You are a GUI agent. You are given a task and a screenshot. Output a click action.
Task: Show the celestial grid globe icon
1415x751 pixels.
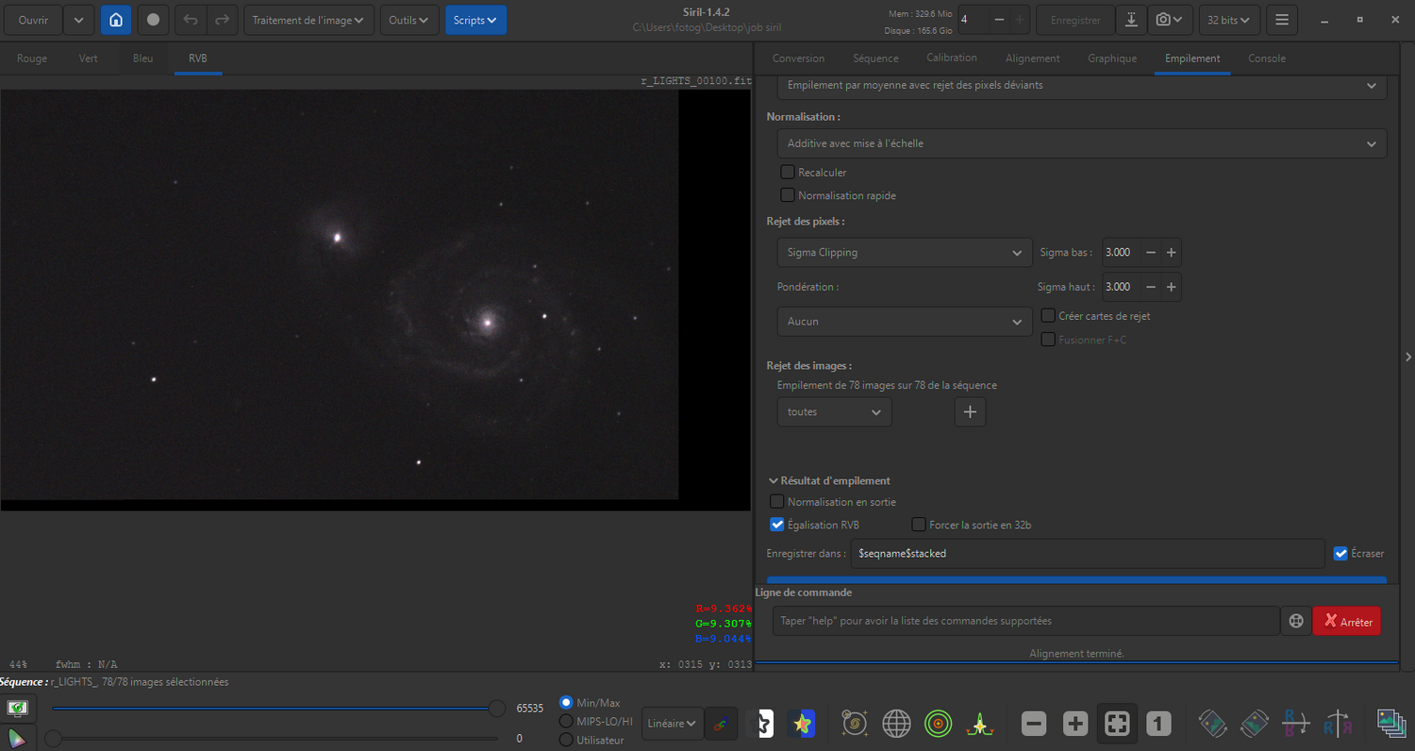896,724
